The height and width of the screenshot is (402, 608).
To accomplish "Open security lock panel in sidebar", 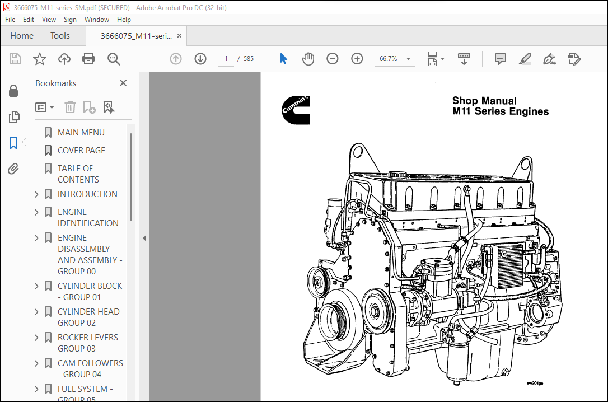I will 13,91.
